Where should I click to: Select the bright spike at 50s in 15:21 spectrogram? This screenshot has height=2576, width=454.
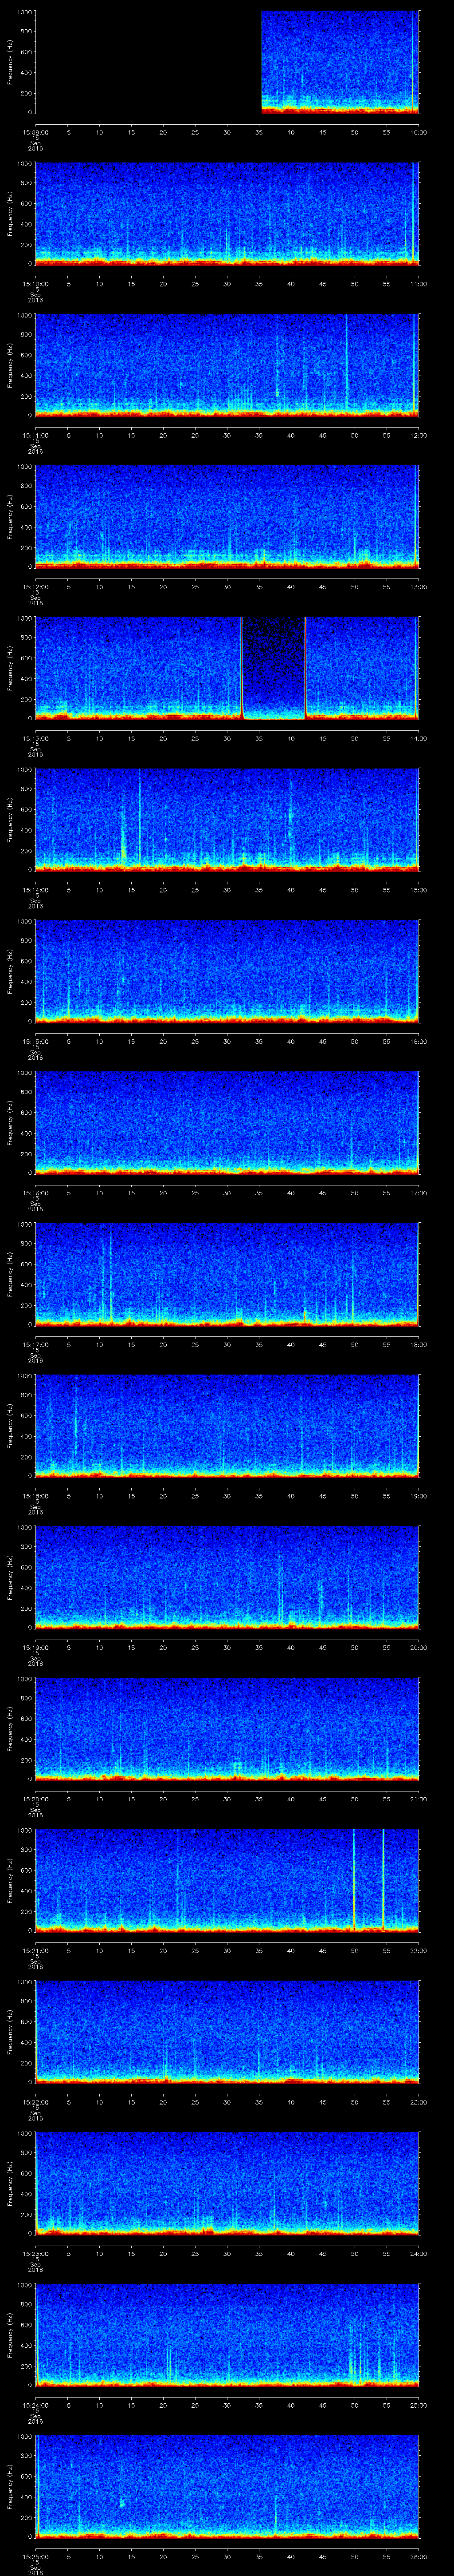(353, 1877)
